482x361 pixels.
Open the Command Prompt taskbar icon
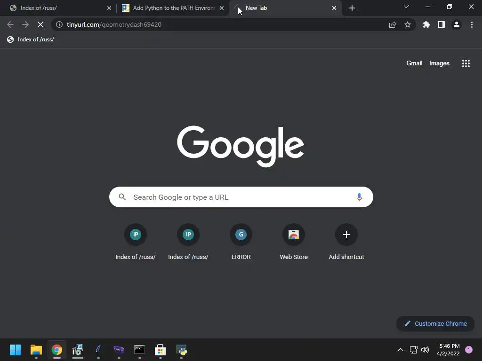139,350
